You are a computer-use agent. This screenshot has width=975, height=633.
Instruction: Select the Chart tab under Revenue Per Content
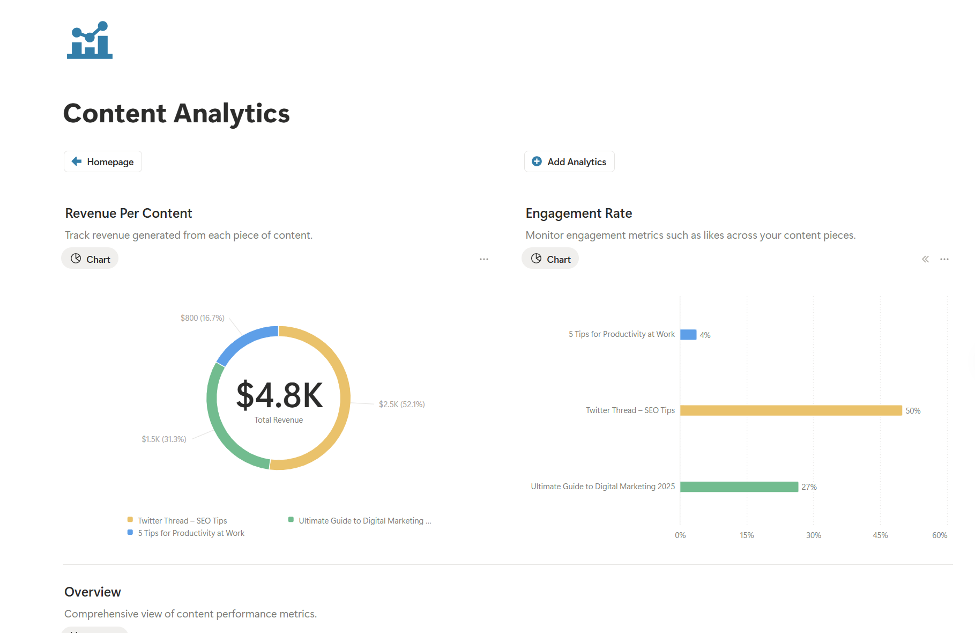tap(90, 259)
